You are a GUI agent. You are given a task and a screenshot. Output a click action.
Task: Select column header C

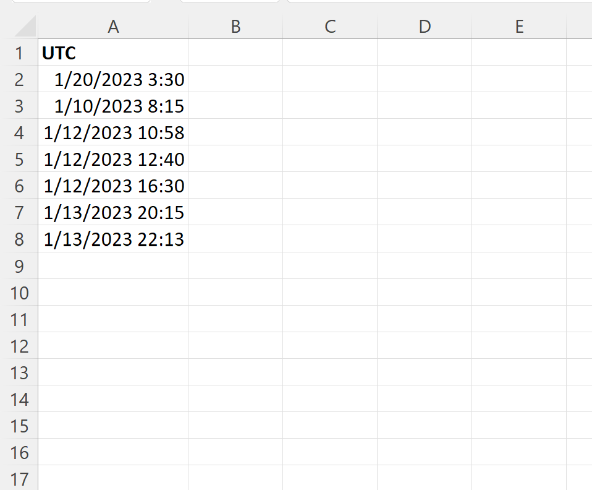pyautogui.click(x=331, y=27)
